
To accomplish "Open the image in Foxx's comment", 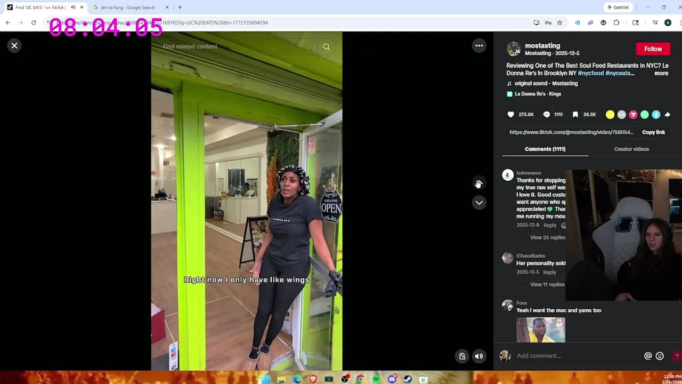I will pos(540,330).
